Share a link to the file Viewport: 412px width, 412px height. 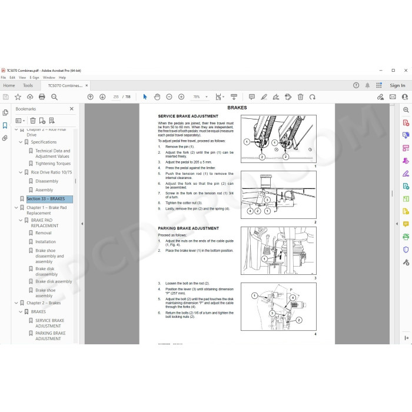pos(380,97)
